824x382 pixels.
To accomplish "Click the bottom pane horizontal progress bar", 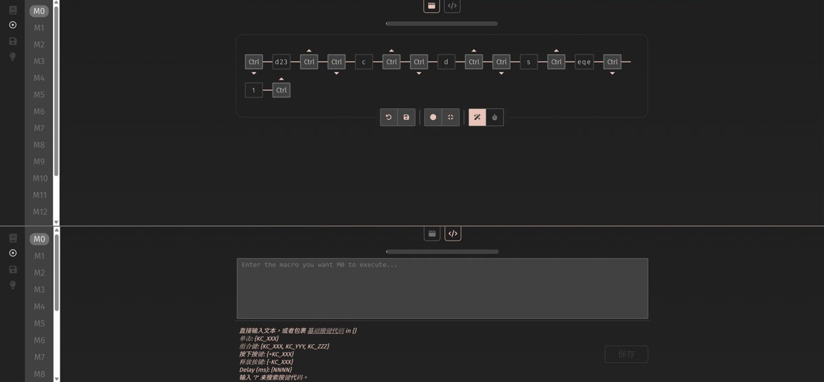I will point(442,252).
